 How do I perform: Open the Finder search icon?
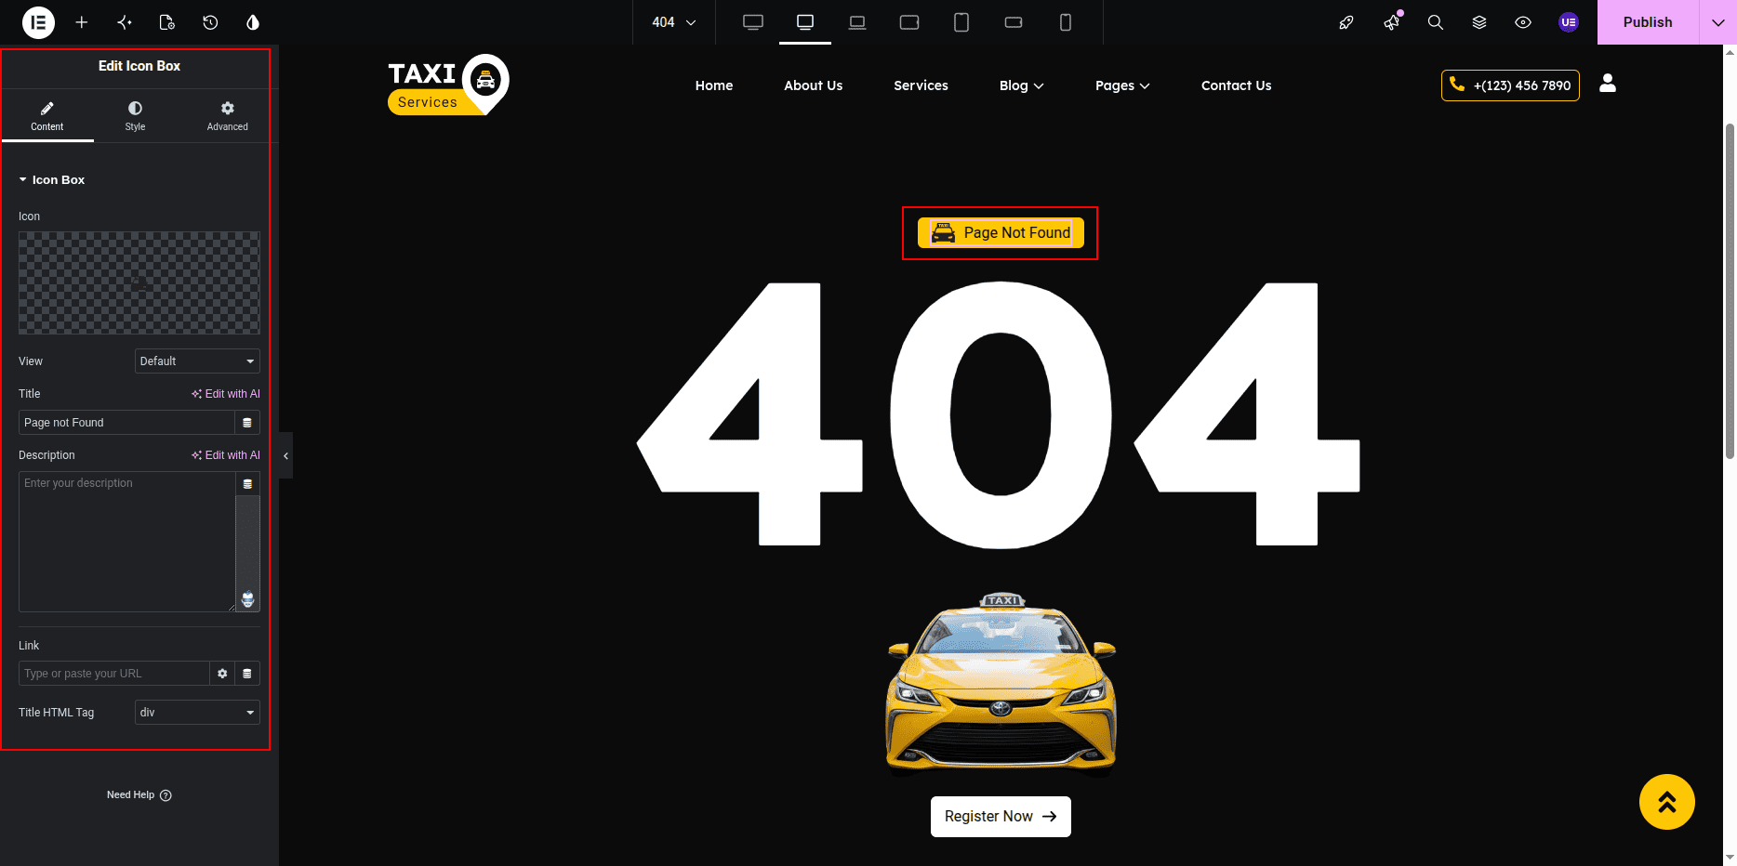[1436, 22]
